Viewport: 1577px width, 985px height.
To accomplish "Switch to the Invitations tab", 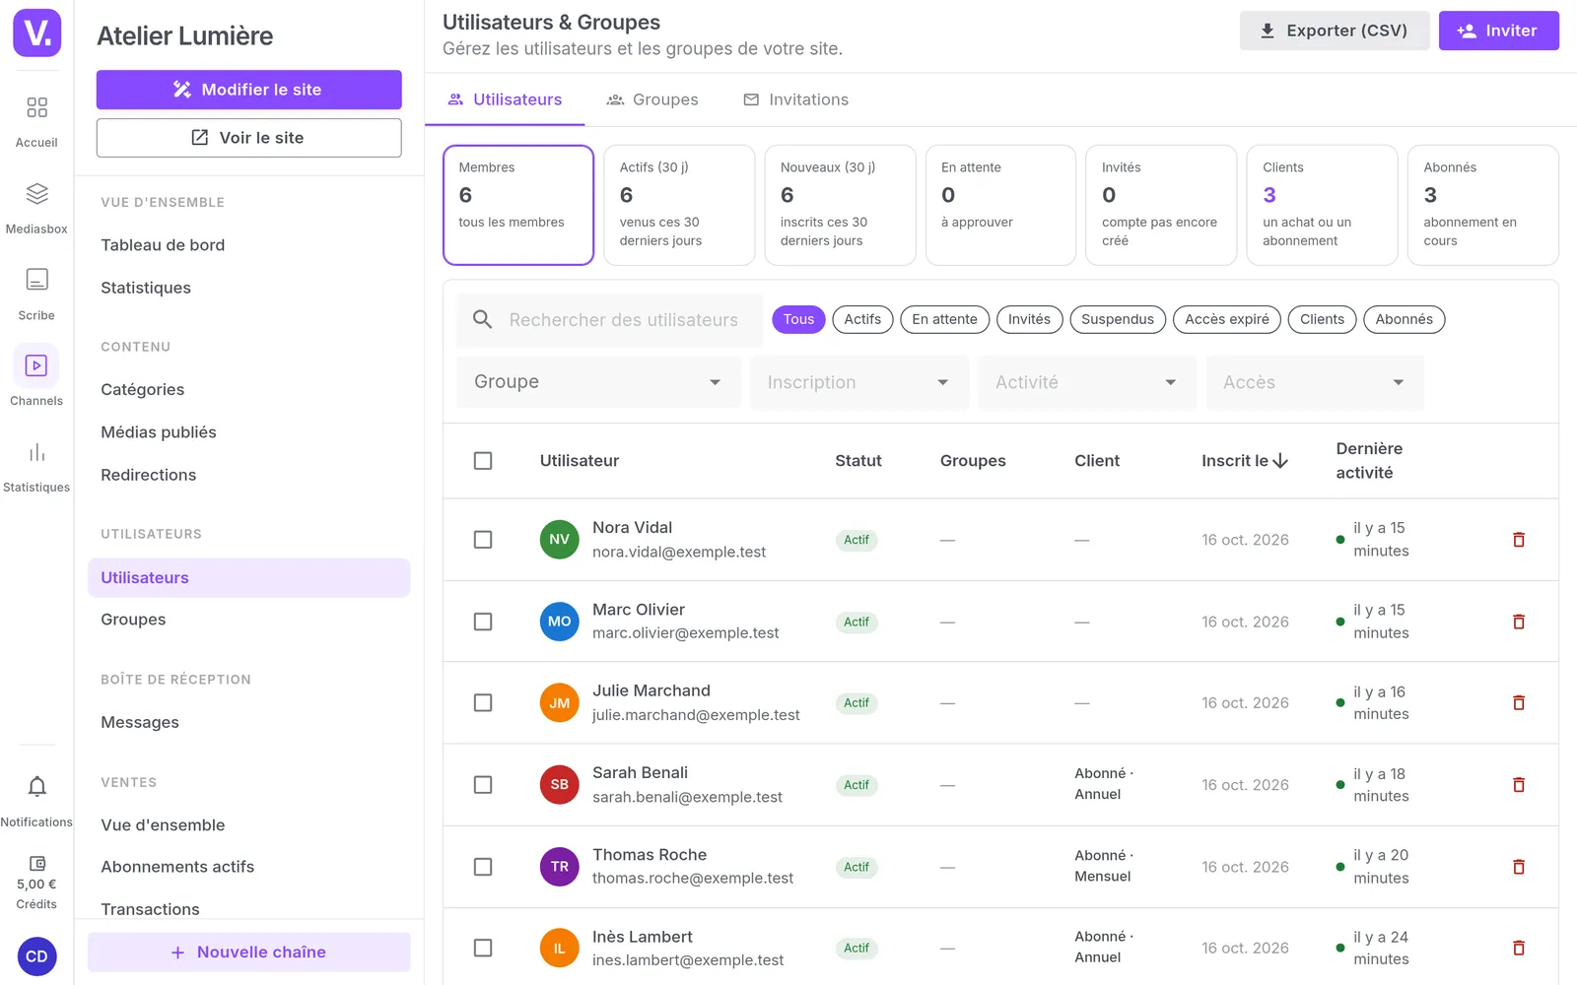I will click(x=795, y=99).
